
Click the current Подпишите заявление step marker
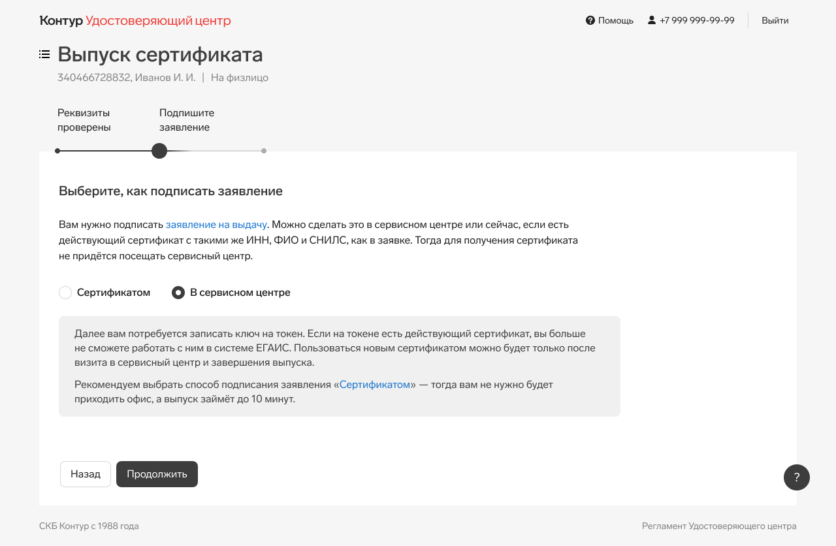point(159,151)
